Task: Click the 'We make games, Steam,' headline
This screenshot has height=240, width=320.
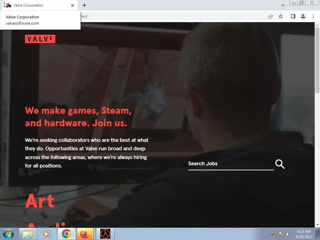Action: 78,110
